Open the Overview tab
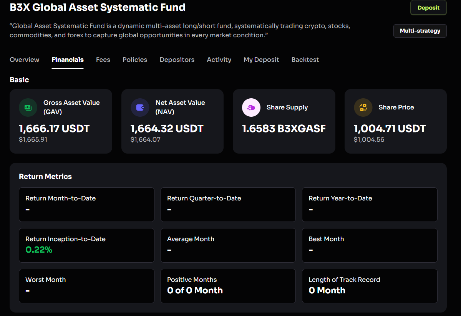 click(x=25, y=60)
